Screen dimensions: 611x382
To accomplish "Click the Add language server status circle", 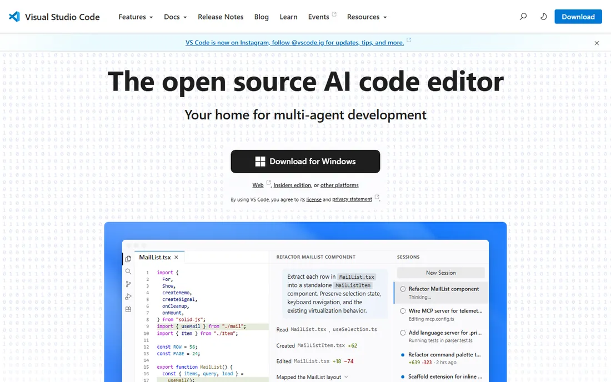I will point(403,333).
